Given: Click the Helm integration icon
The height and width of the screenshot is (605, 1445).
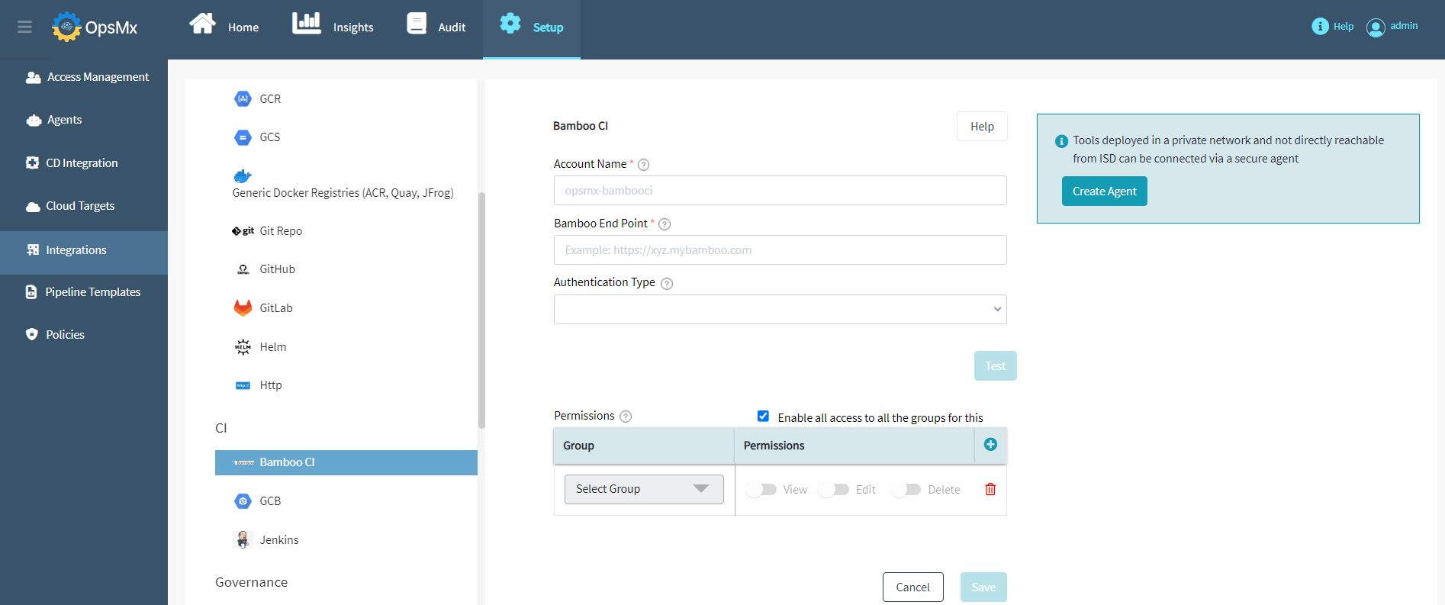Looking at the screenshot, I should point(243,347).
